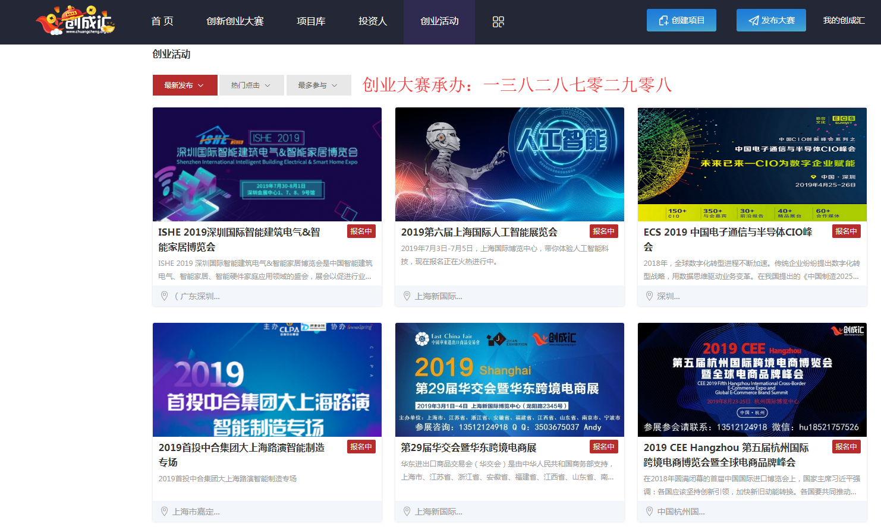Click 报名中 badge on ISHE 2019 card
Image resolution: width=881 pixels, height=527 pixels.
pyautogui.click(x=361, y=231)
